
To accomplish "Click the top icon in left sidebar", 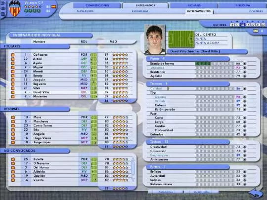I will tap(2, 2).
